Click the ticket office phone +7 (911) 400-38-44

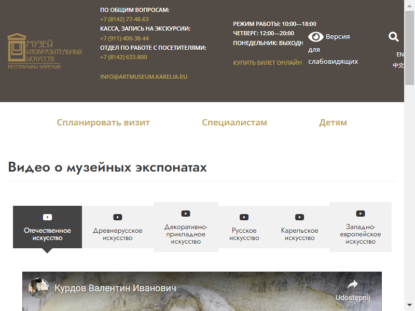(125, 38)
